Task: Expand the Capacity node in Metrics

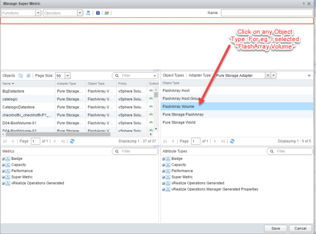Action: pyautogui.click(x=3, y=165)
